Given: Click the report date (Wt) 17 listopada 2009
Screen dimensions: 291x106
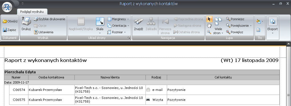Looking at the screenshot, I should (x=250, y=60).
